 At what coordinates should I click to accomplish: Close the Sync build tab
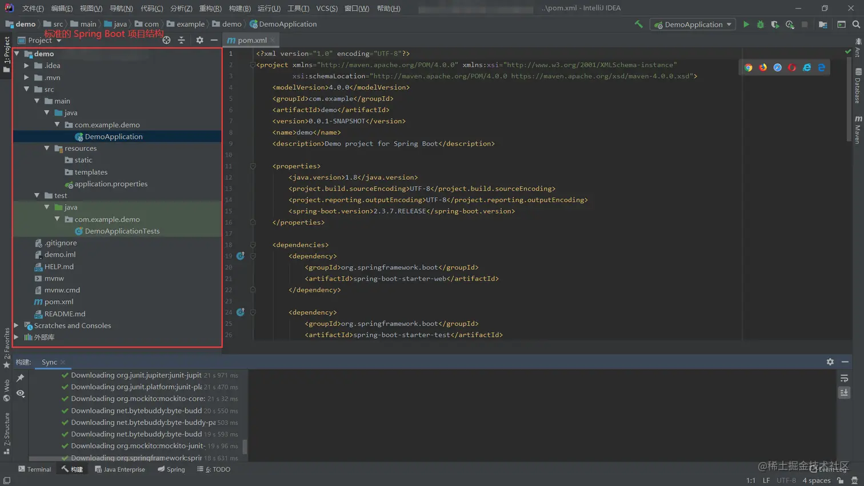pyautogui.click(x=63, y=362)
